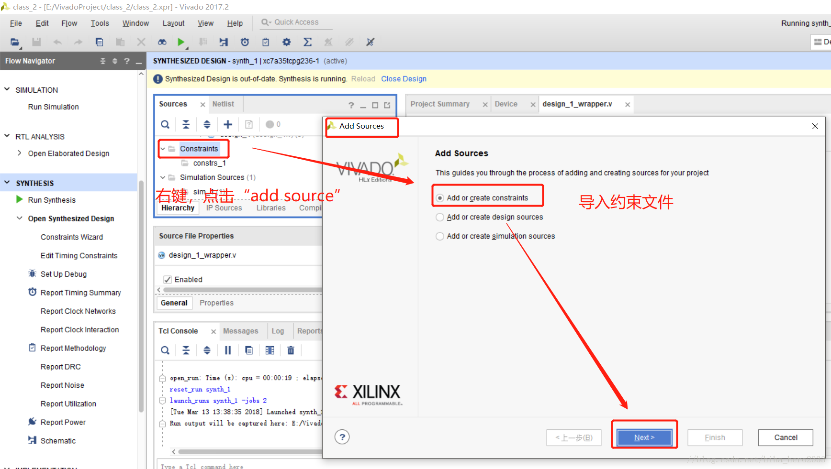Click the search icon in Tcl Console
This screenshot has height=469, width=831.
(165, 350)
